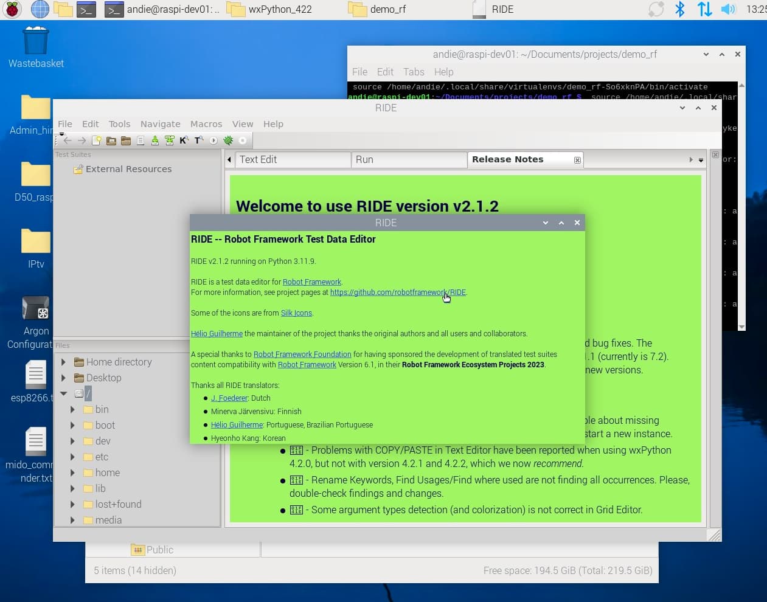Open Hélio Guilherme link in the maintainer sentence
This screenshot has width=767, height=602.
coord(217,334)
